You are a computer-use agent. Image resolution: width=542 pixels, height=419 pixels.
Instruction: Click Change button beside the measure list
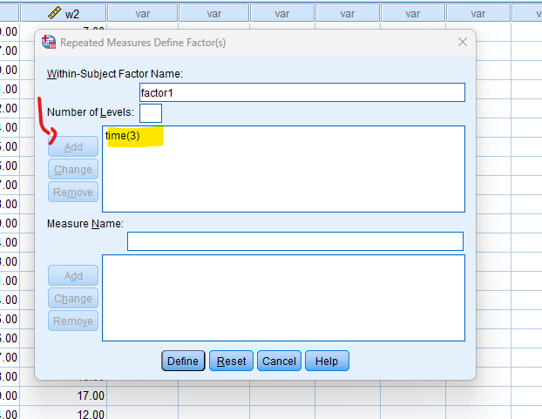[73, 299]
